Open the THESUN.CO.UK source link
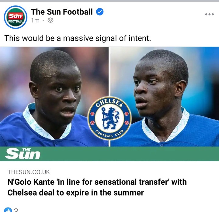 coord(29,172)
